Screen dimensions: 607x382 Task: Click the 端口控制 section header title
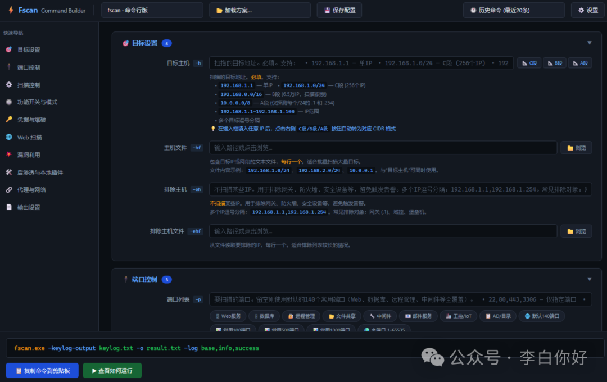(145, 279)
